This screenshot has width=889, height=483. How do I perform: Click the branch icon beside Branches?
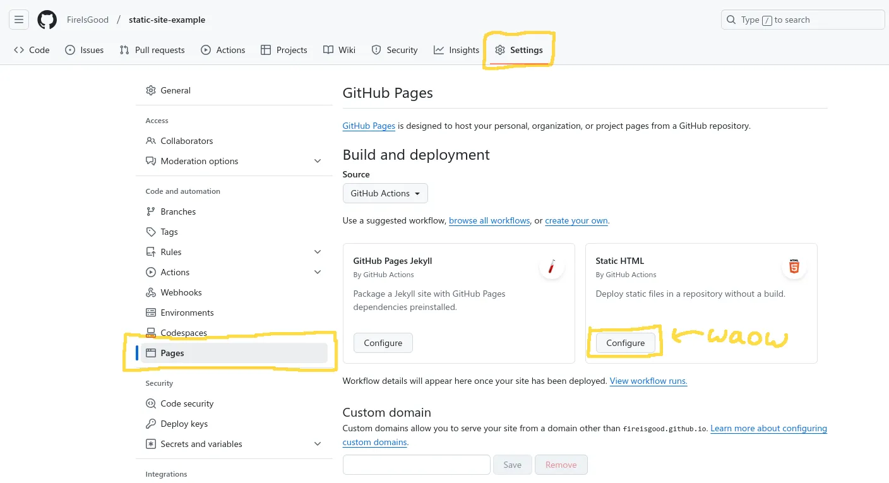(x=151, y=212)
